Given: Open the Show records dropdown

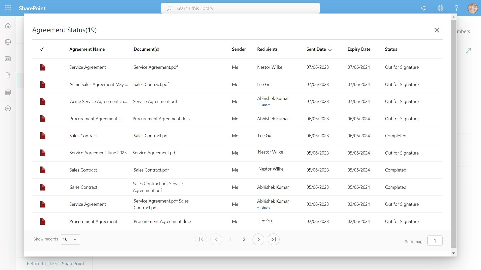Looking at the screenshot, I should click(70, 239).
